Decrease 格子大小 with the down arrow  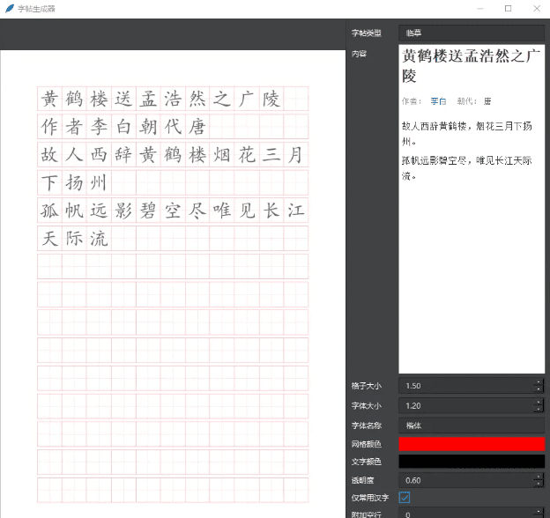click(539, 389)
